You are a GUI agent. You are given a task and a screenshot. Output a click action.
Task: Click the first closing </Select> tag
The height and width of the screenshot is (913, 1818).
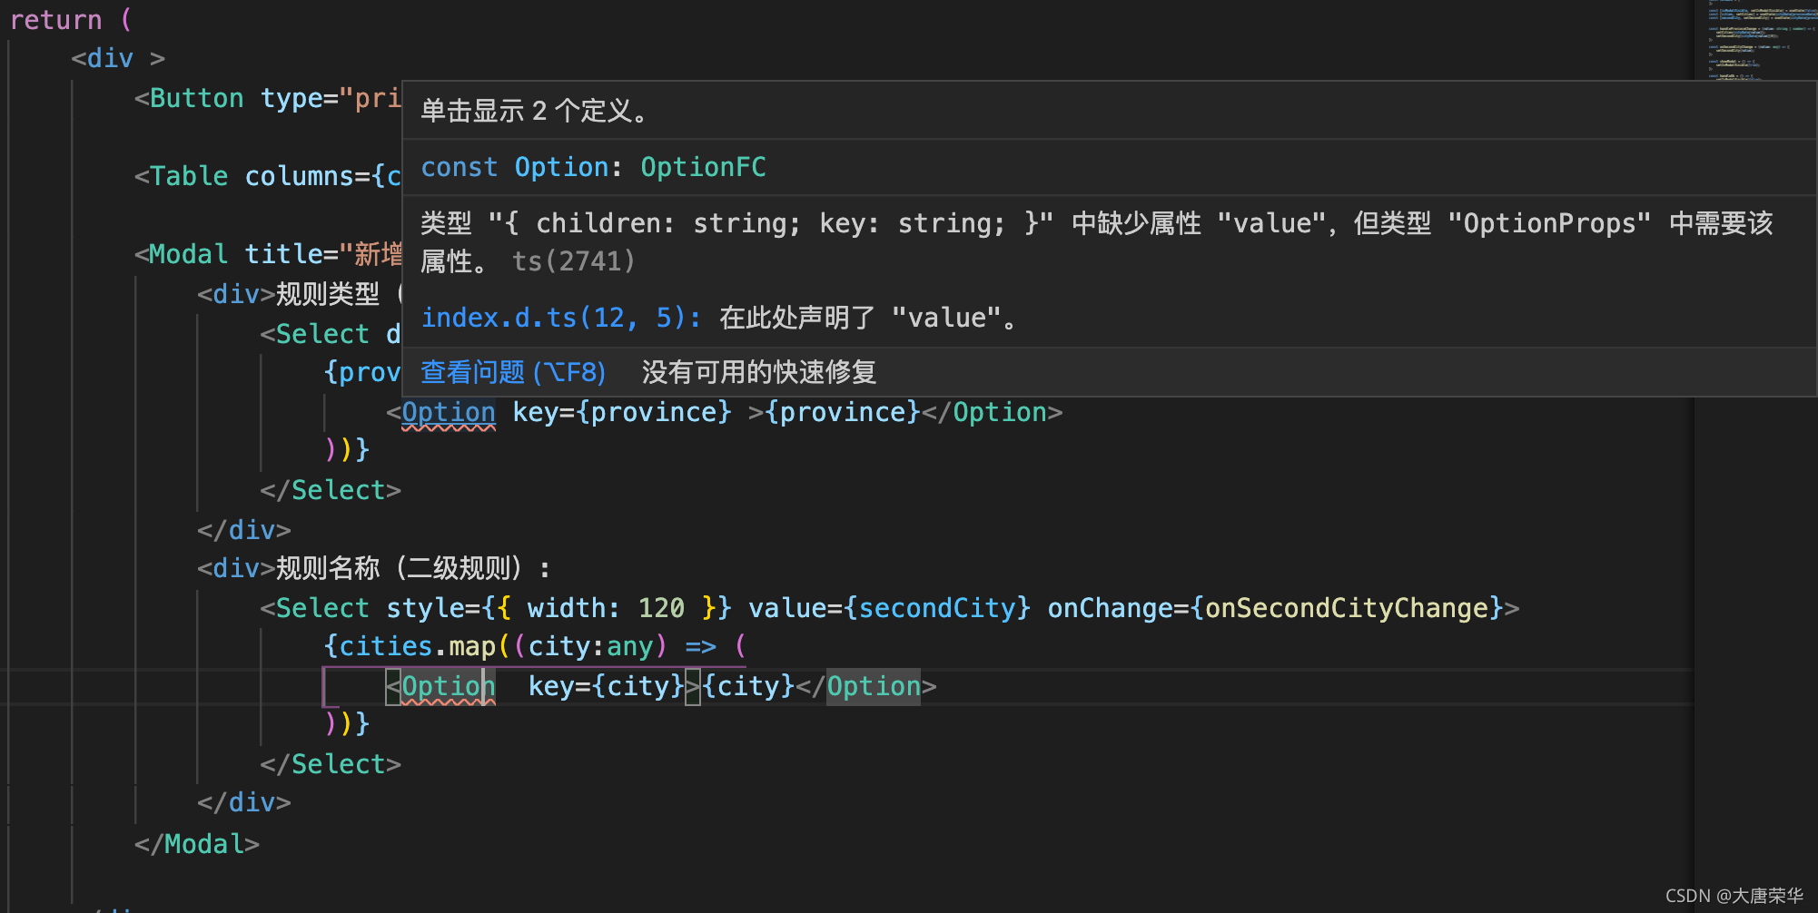331,490
